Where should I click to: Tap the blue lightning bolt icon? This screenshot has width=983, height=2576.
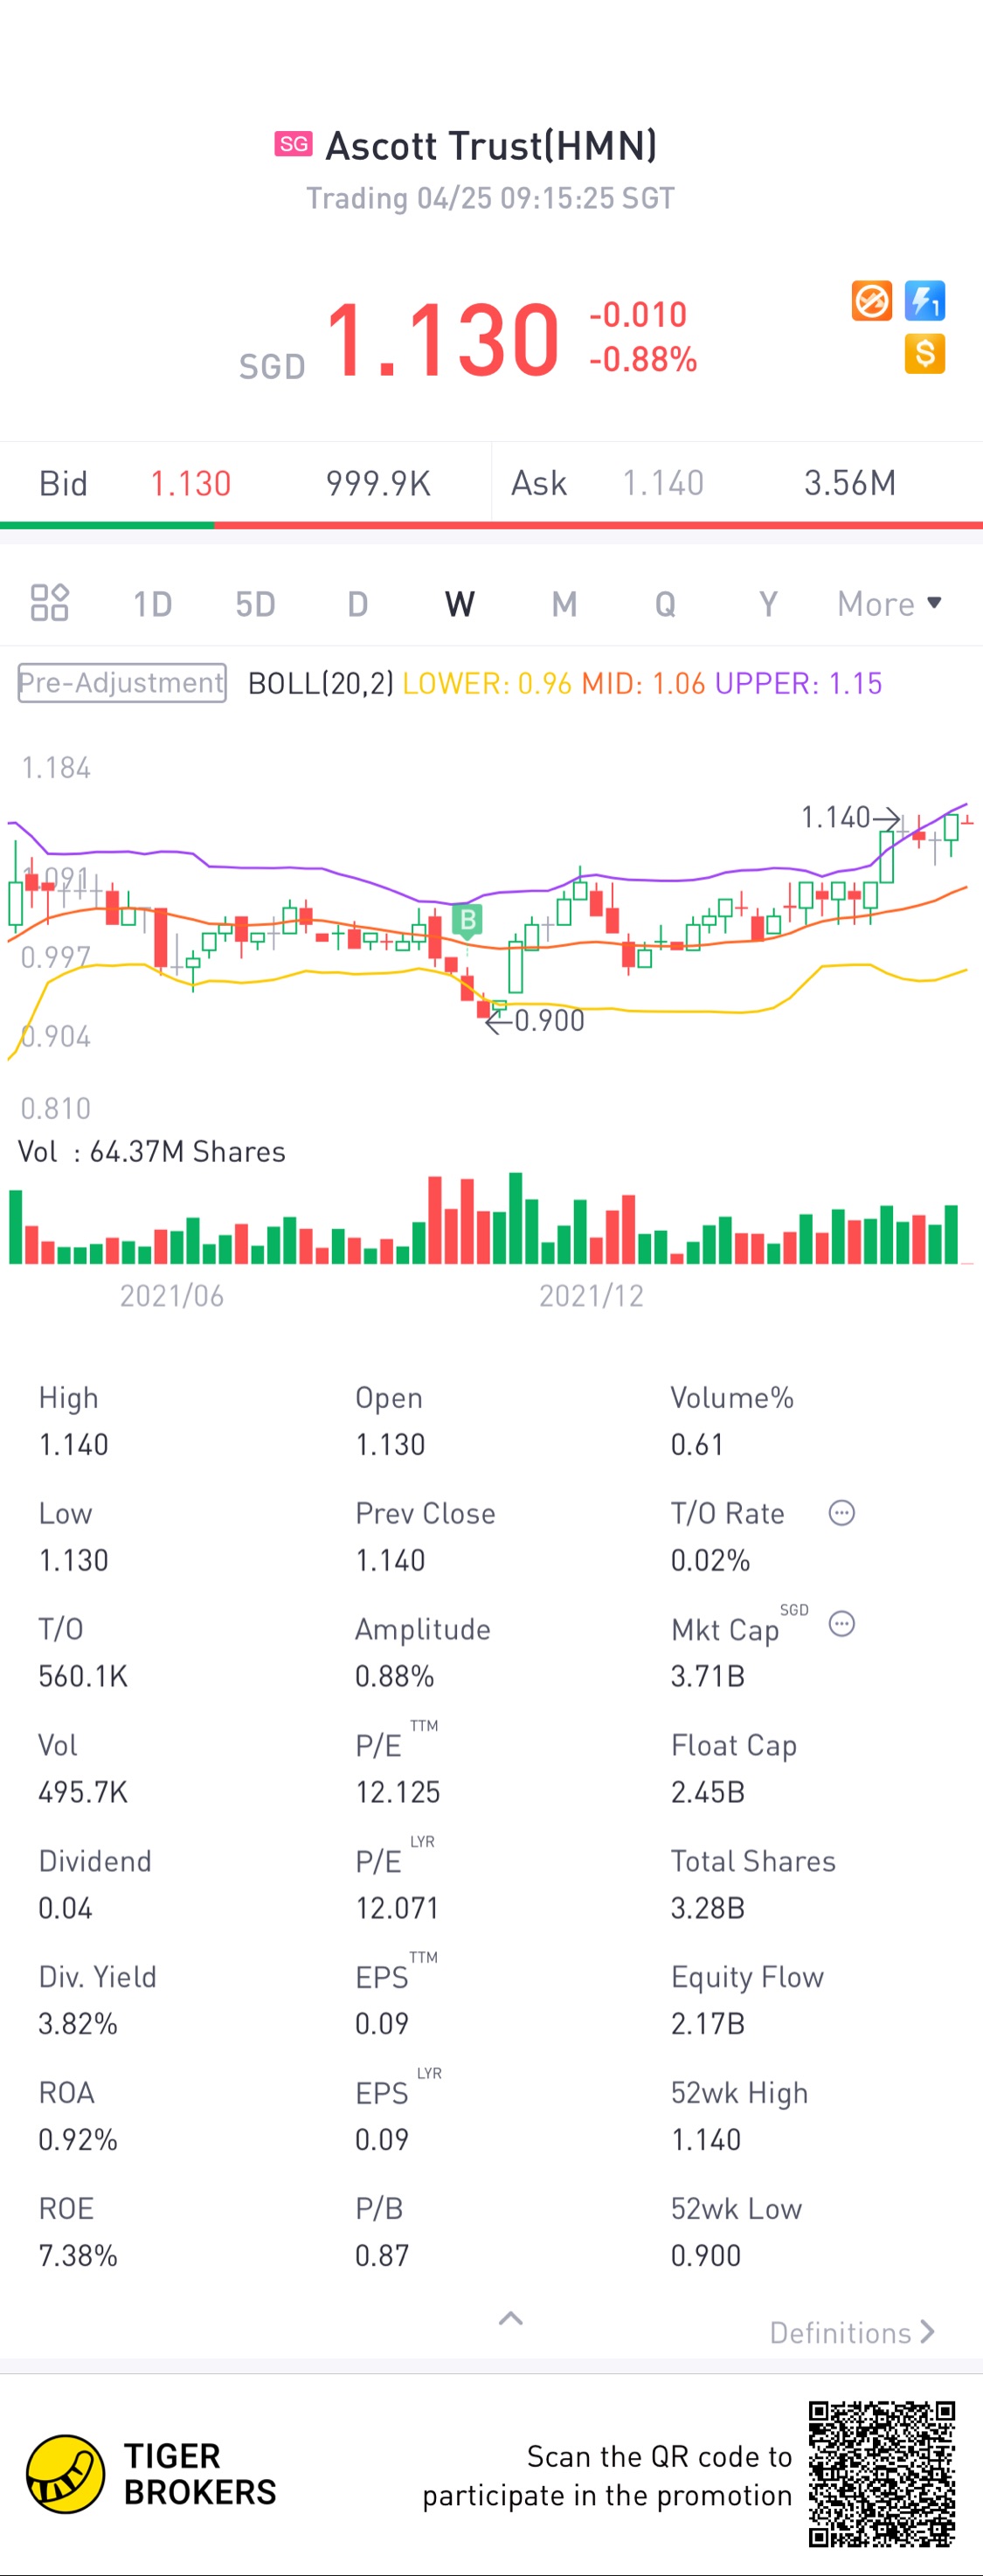[925, 301]
